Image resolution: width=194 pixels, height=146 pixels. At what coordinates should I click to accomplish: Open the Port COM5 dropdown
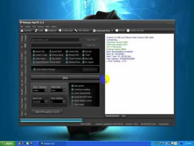(x=46, y=90)
